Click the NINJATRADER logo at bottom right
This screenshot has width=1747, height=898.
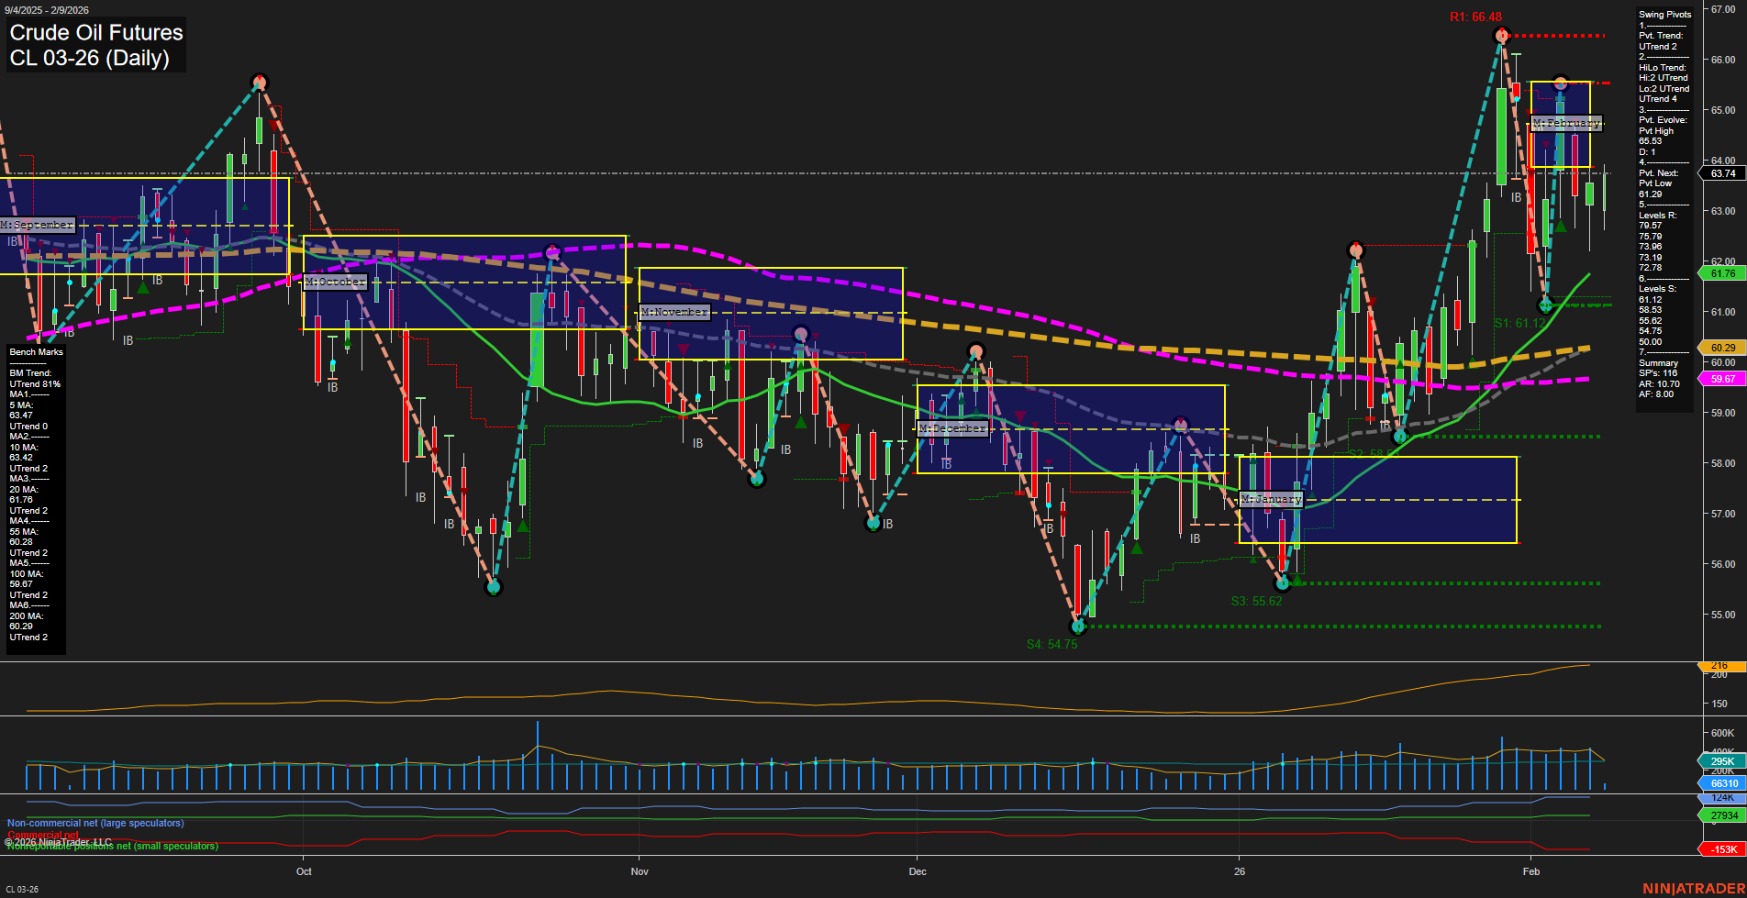coord(1693,888)
